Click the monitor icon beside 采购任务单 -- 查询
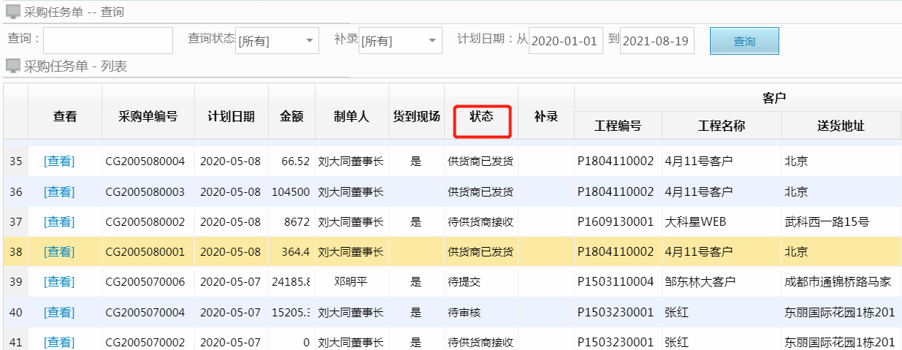The height and width of the screenshot is (350, 902). [x=13, y=12]
